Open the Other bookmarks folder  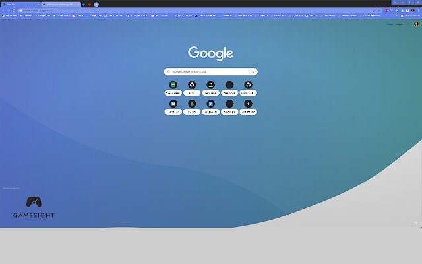(x=410, y=16)
